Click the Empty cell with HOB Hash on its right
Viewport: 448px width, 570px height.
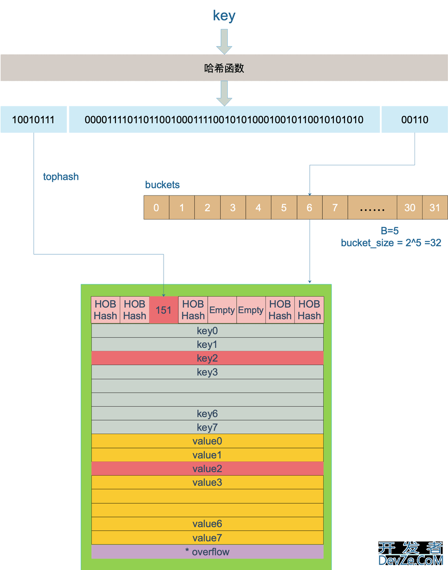[x=251, y=310]
